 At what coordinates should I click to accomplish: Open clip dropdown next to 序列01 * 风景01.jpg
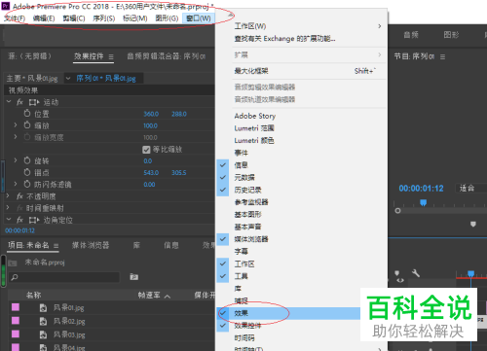pyautogui.click(x=68, y=78)
